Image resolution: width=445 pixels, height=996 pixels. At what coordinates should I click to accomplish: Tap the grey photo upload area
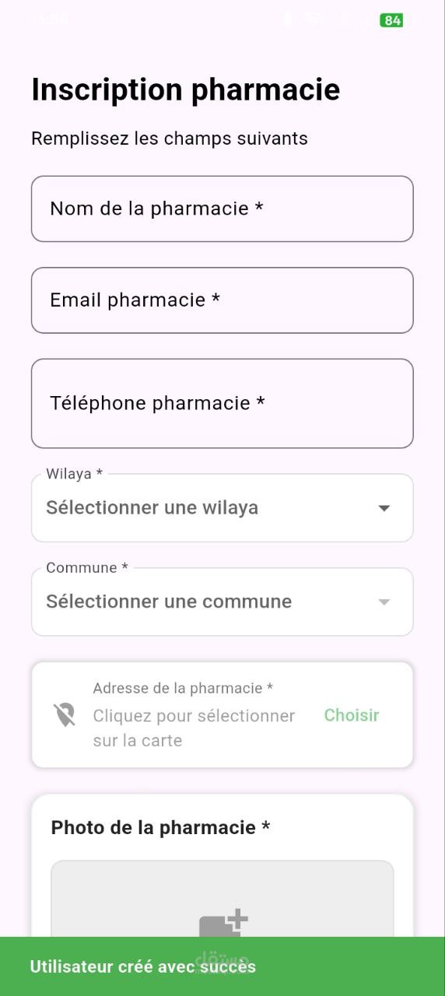(223, 899)
